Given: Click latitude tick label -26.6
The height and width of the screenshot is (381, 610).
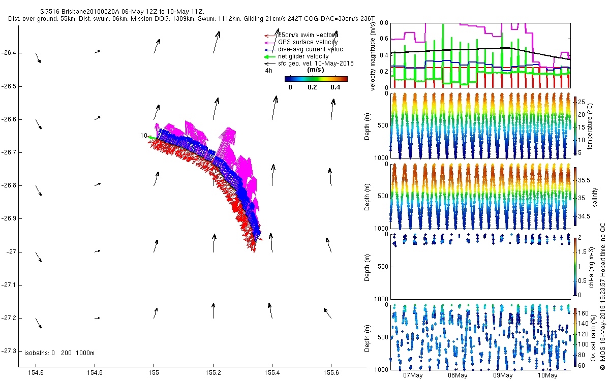Looking at the screenshot, I should [9, 119].
